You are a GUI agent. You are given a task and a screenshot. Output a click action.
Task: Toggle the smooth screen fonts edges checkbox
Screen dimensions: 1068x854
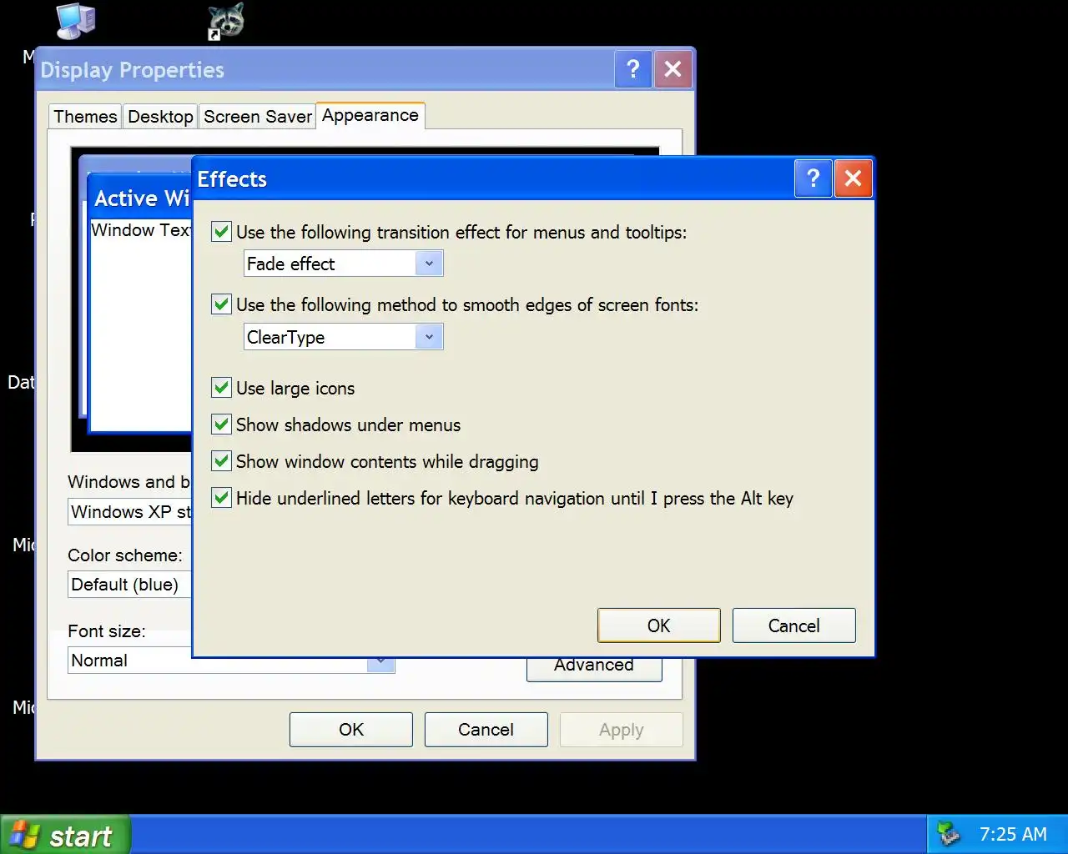[221, 304]
